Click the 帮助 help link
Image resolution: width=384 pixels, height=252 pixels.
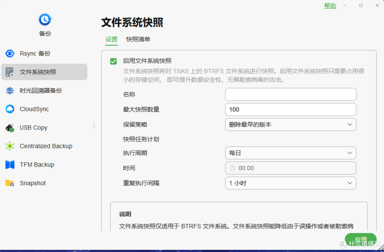[330, 6]
